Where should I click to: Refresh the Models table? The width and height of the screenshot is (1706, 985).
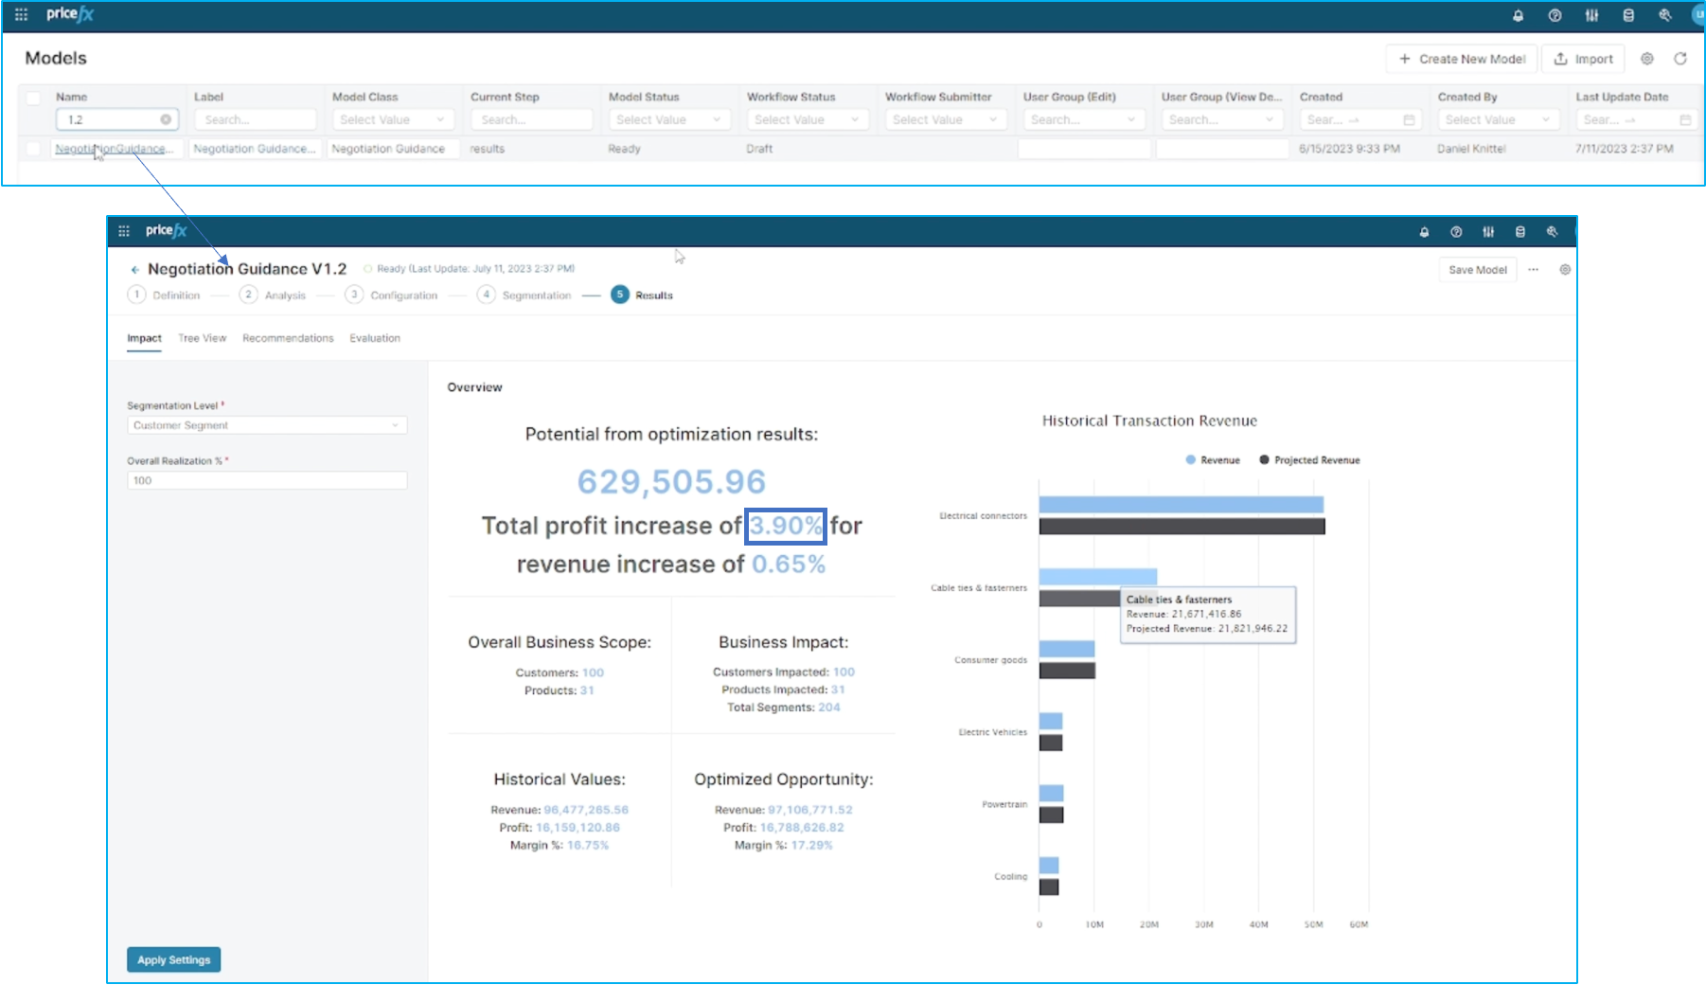(1679, 59)
